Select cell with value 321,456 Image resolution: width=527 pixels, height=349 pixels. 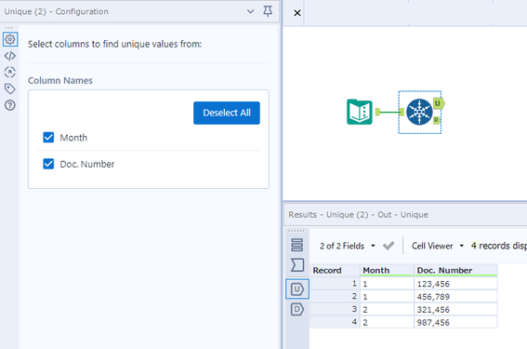[x=455, y=309]
